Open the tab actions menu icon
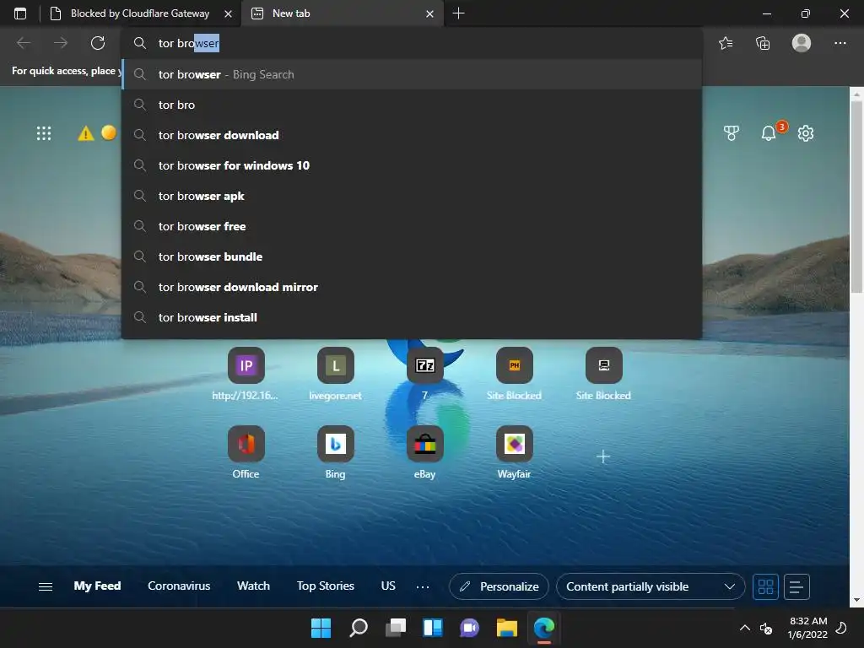The height and width of the screenshot is (648, 864). click(20, 13)
